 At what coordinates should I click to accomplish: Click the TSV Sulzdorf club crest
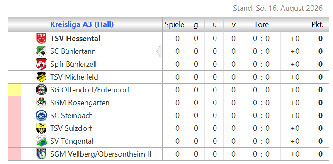41,128
